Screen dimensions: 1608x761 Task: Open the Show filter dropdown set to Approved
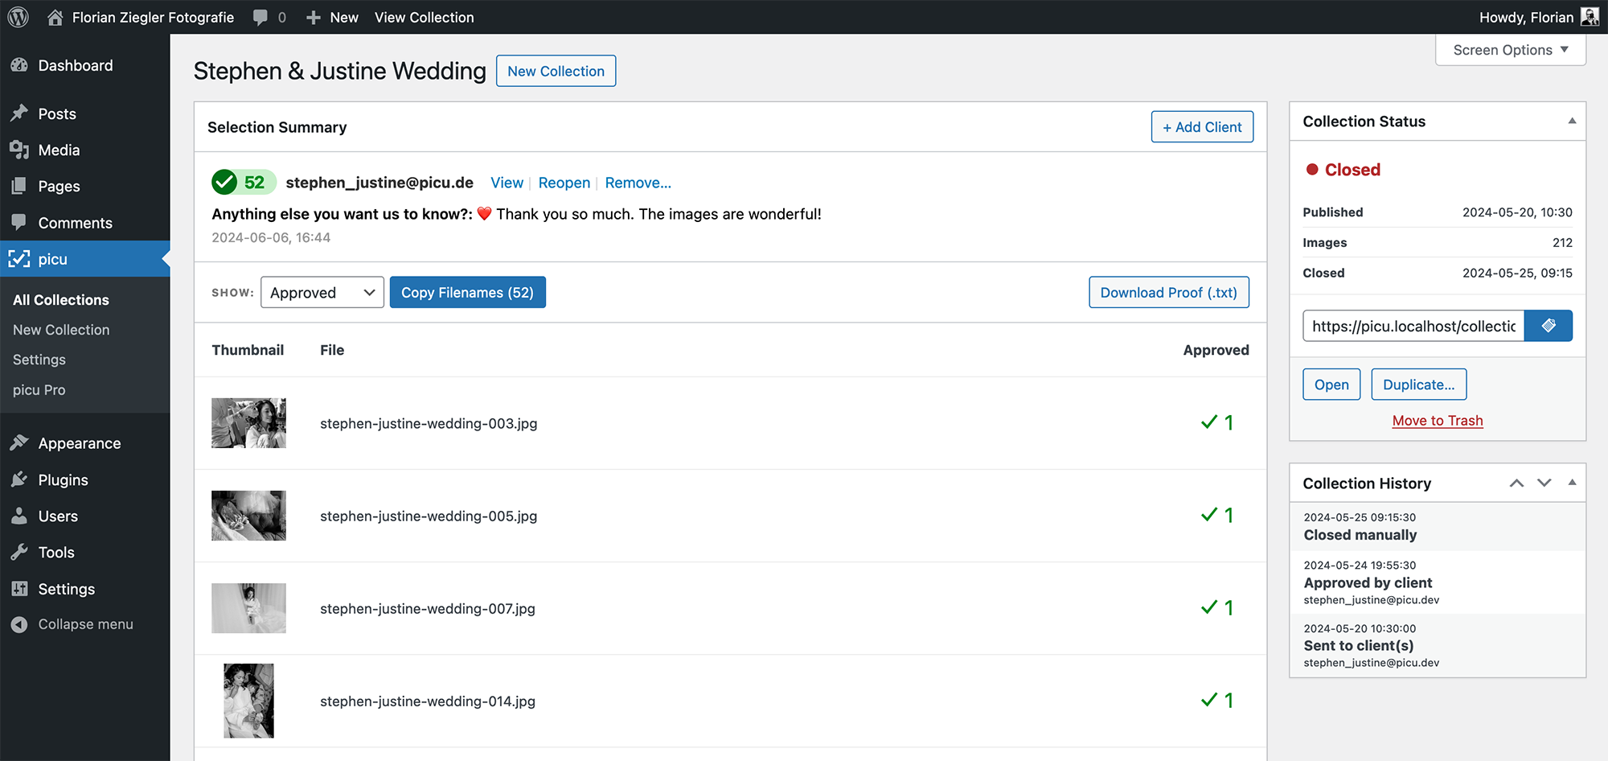pos(322,293)
